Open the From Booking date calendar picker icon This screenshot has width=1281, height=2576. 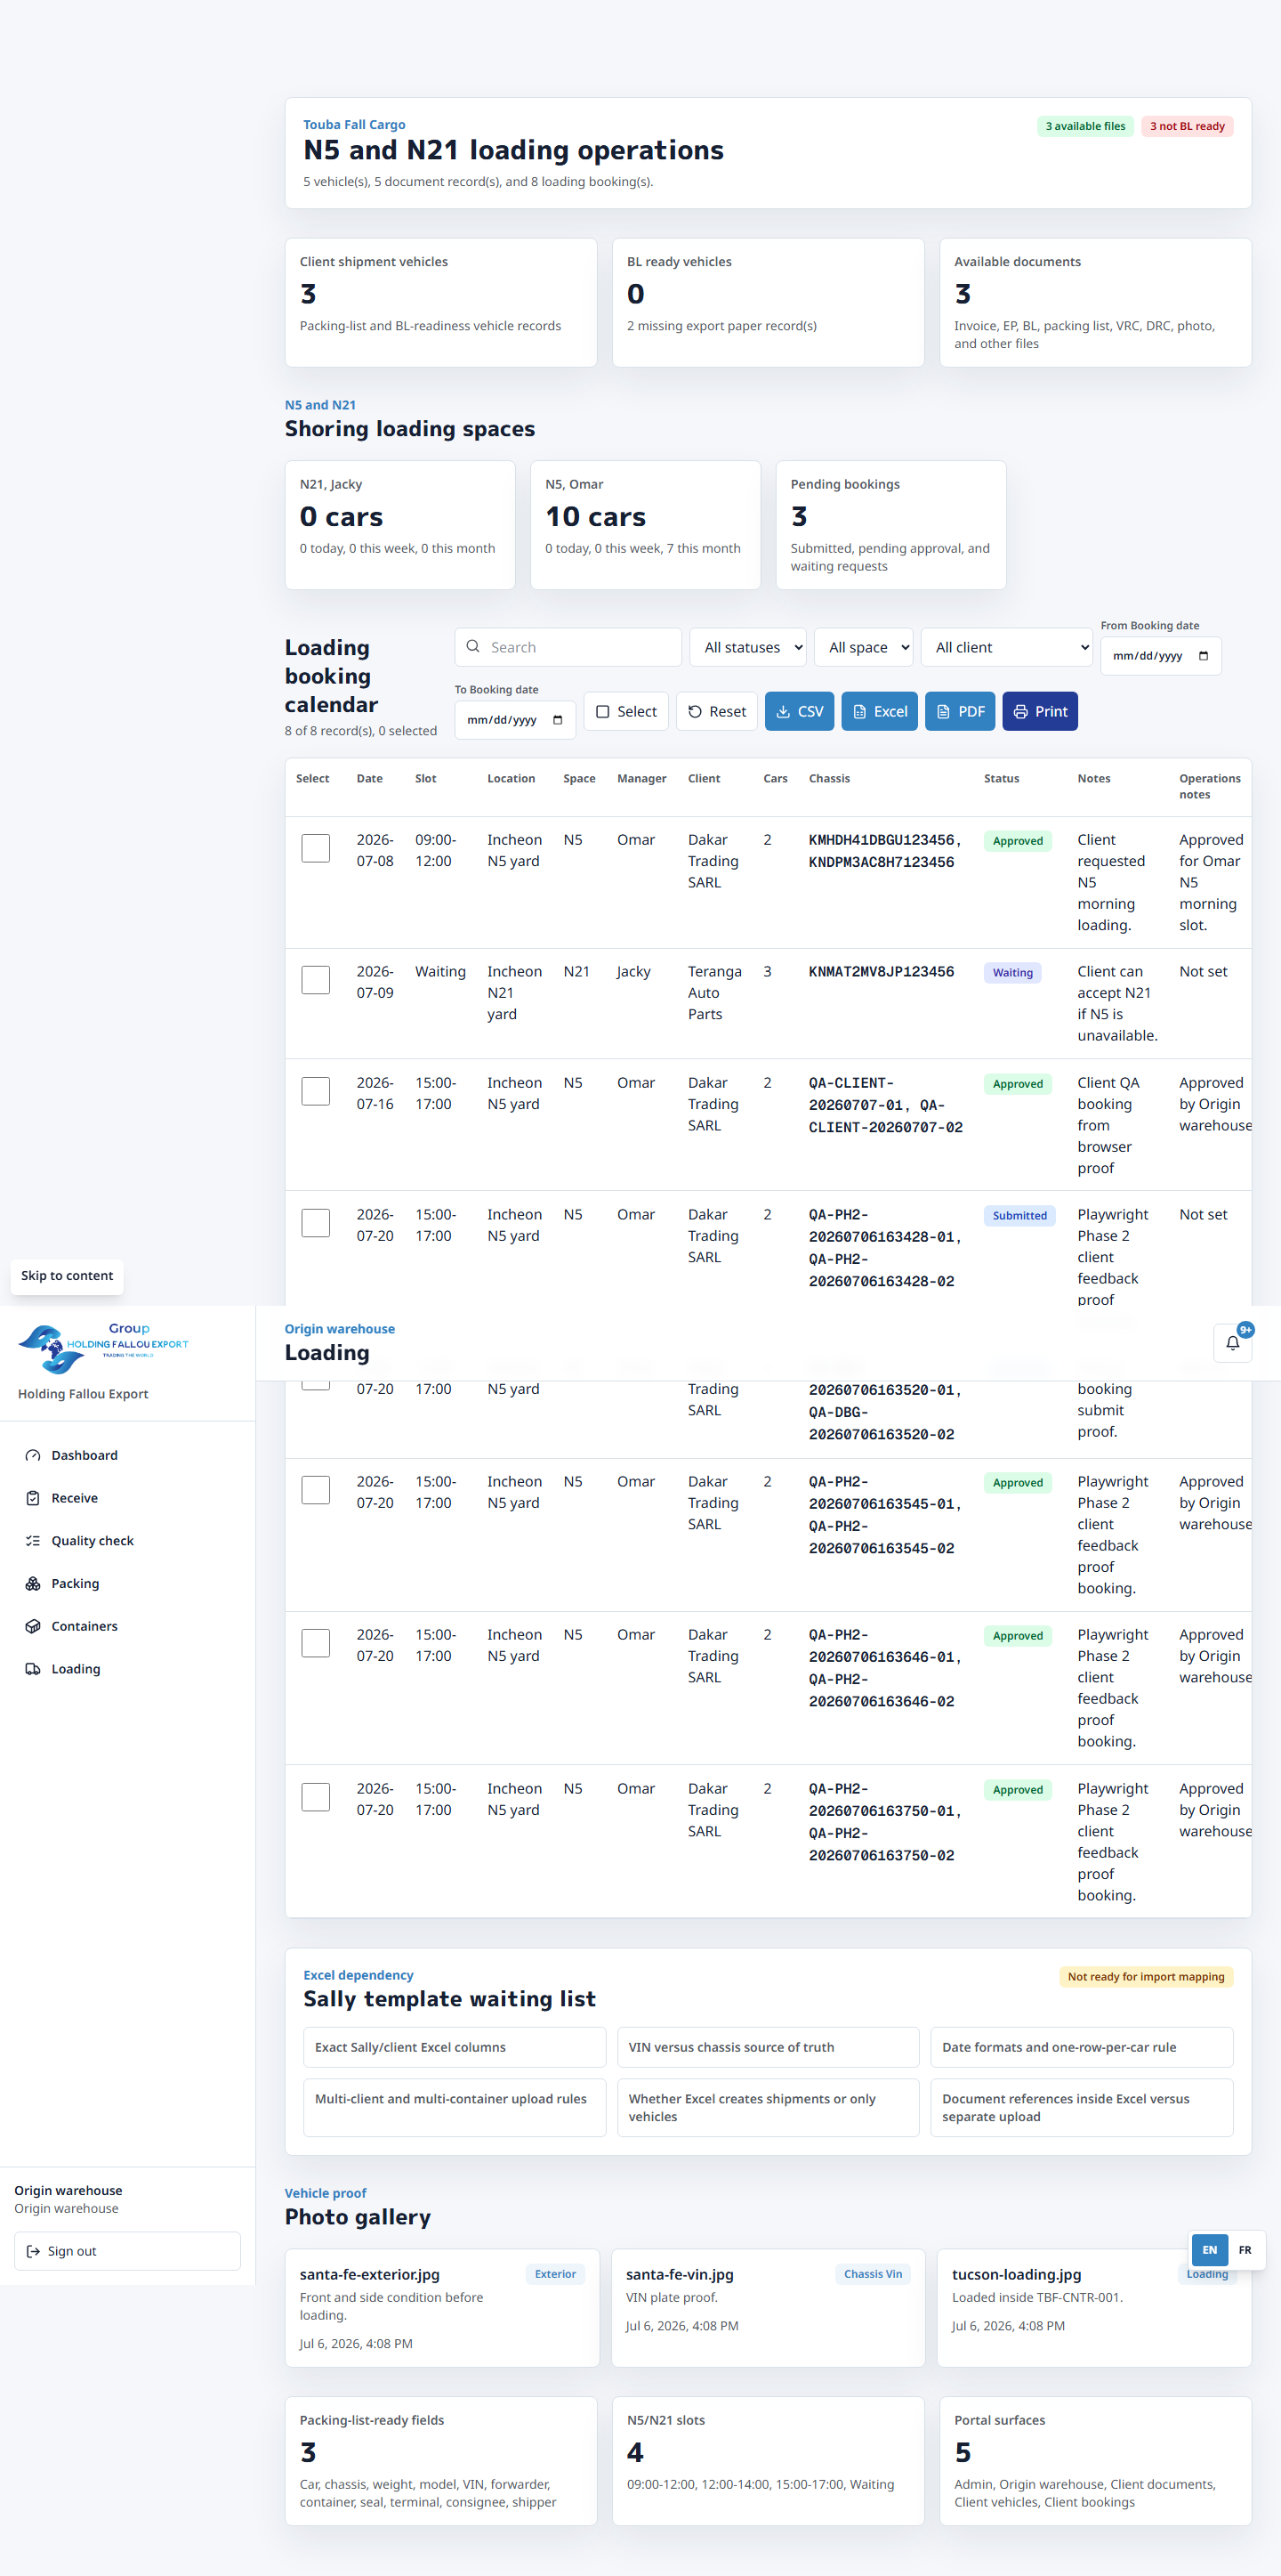coord(1203,656)
